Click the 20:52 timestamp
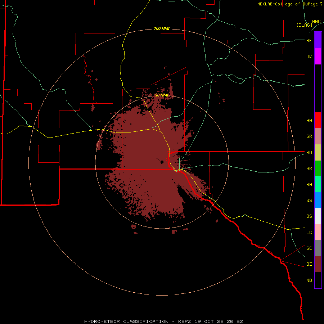This screenshot has width=324, height=324. click(235, 321)
